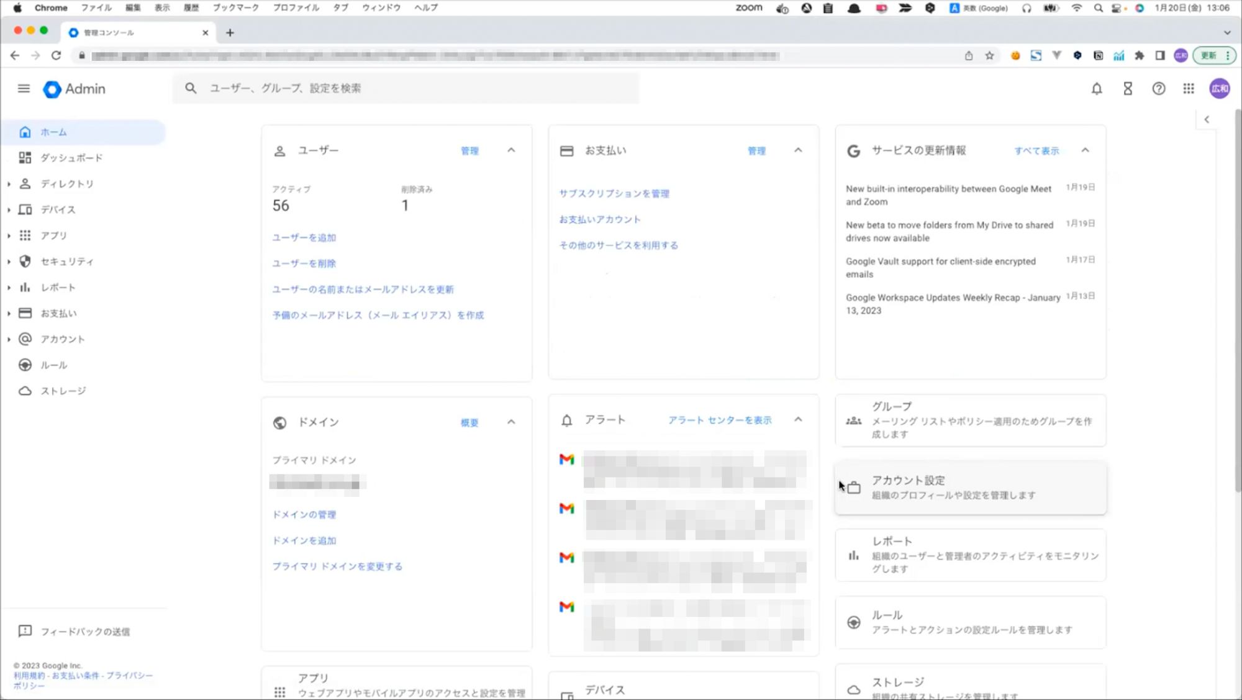Open the tasks hourglass icon

click(1128, 89)
